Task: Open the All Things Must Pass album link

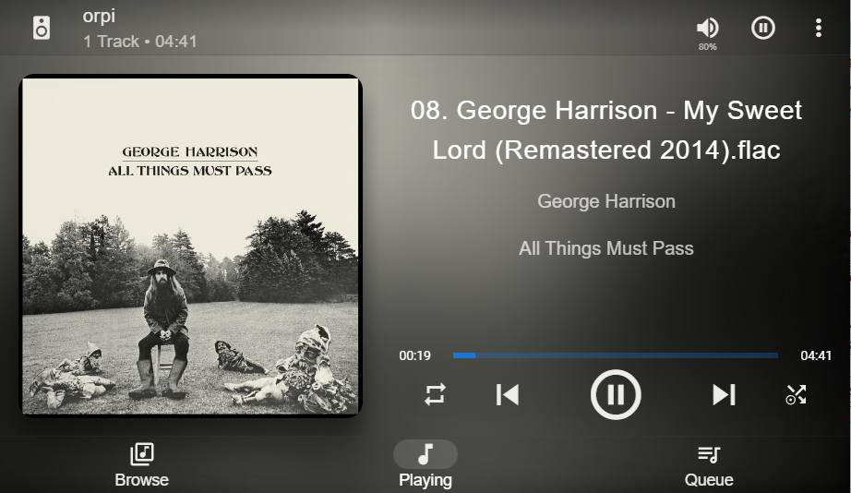Action: tap(606, 248)
